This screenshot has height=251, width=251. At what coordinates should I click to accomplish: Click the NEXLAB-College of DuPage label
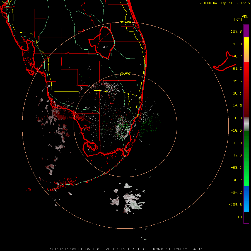[x=223, y=3]
